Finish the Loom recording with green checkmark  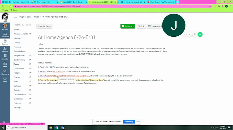[x=200, y=34]
